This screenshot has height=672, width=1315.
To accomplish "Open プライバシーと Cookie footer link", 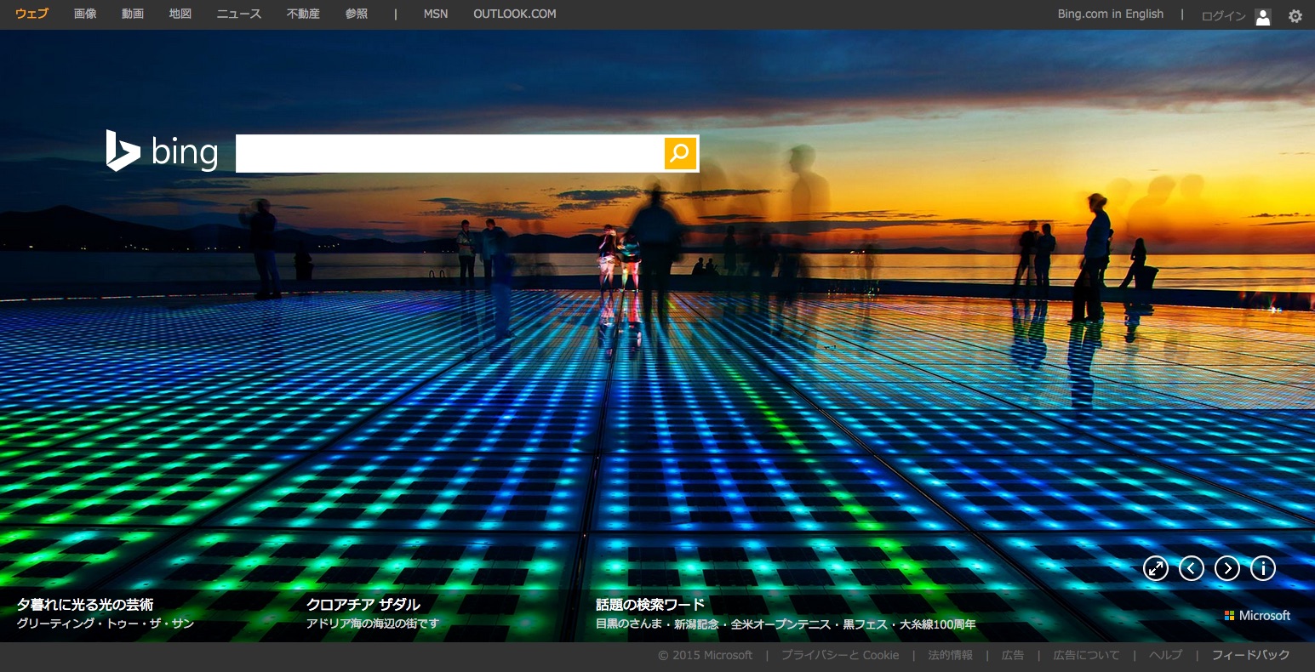I will (839, 655).
